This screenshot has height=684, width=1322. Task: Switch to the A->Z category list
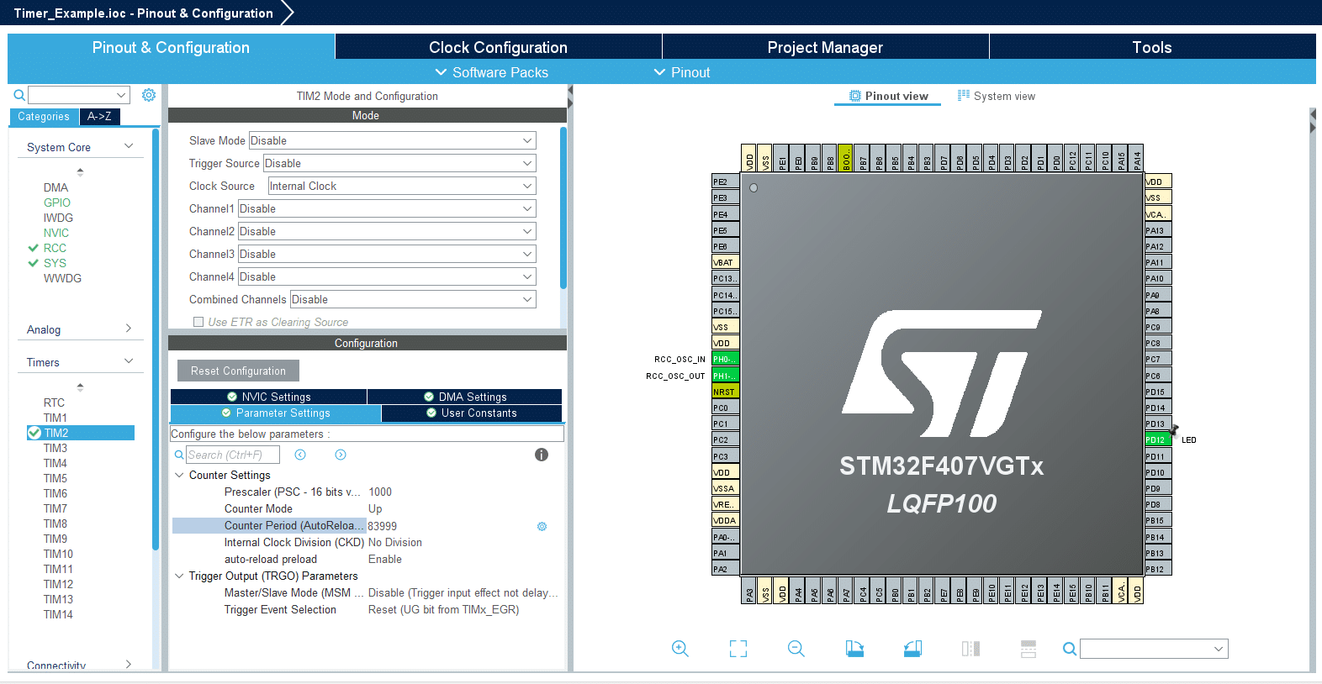pos(100,117)
